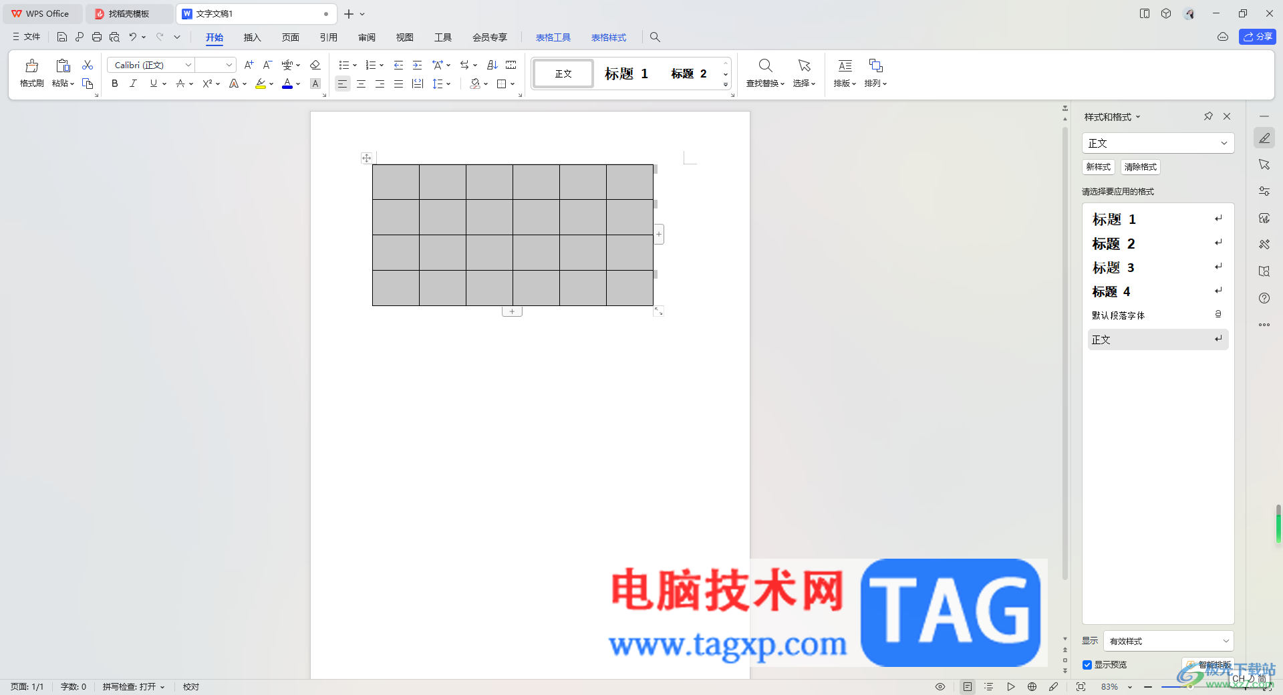Expand the 粘贴 paste dropdown
The height and width of the screenshot is (695, 1283).
(x=72, y=84)
